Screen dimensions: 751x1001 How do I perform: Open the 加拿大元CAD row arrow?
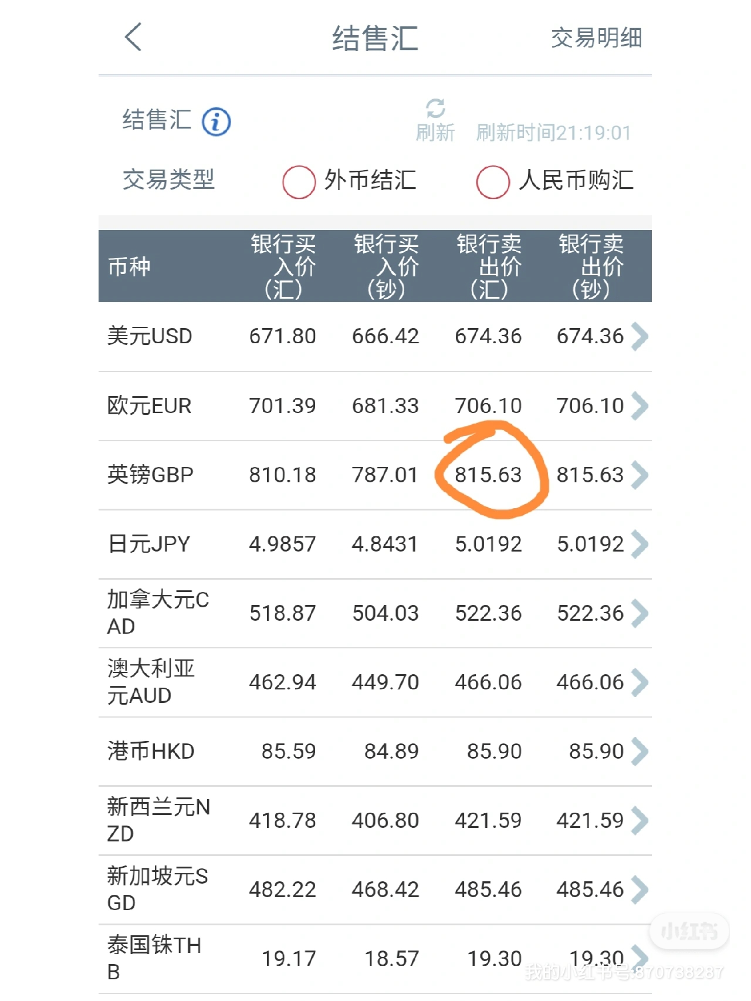[x=640, y=613]
